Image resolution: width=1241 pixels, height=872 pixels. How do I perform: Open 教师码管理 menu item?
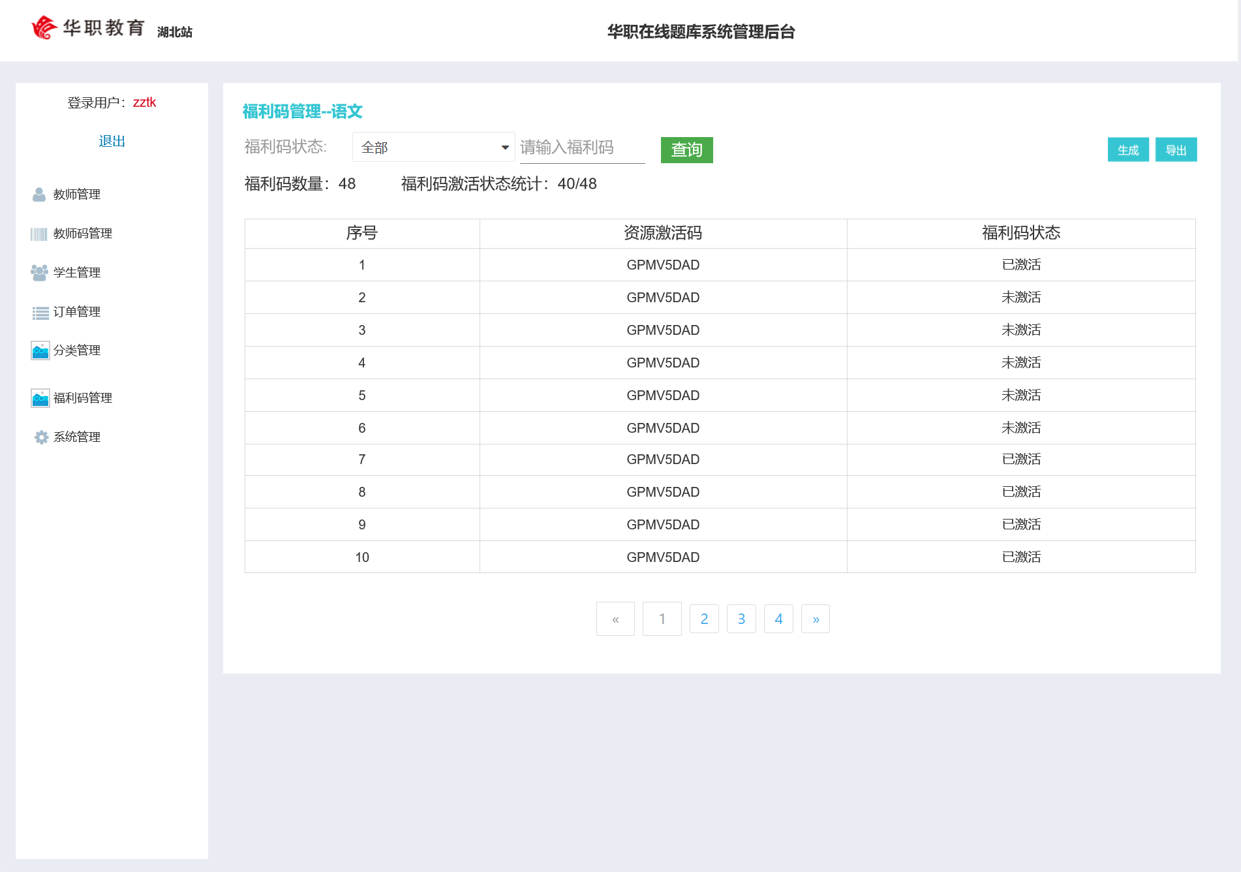coord(82,234)
